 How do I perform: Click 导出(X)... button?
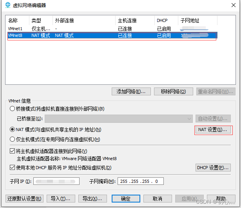click(92, 199)
